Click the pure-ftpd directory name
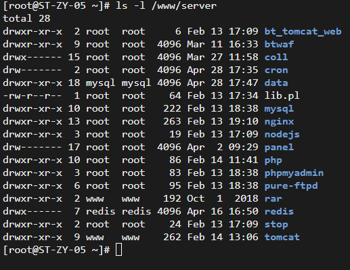 click(291, 186)
